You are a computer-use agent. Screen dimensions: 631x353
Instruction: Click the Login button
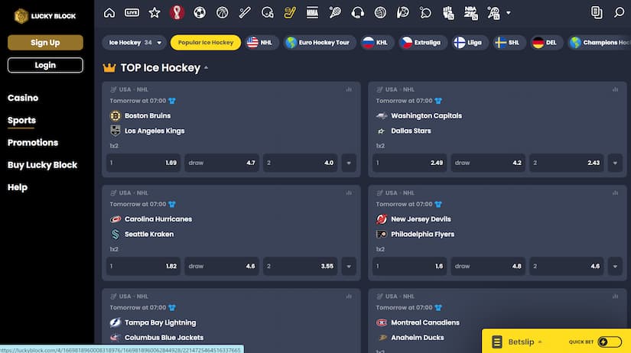[45, 65]
